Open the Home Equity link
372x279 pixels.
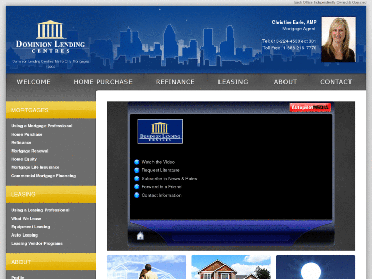coord(24,159)
